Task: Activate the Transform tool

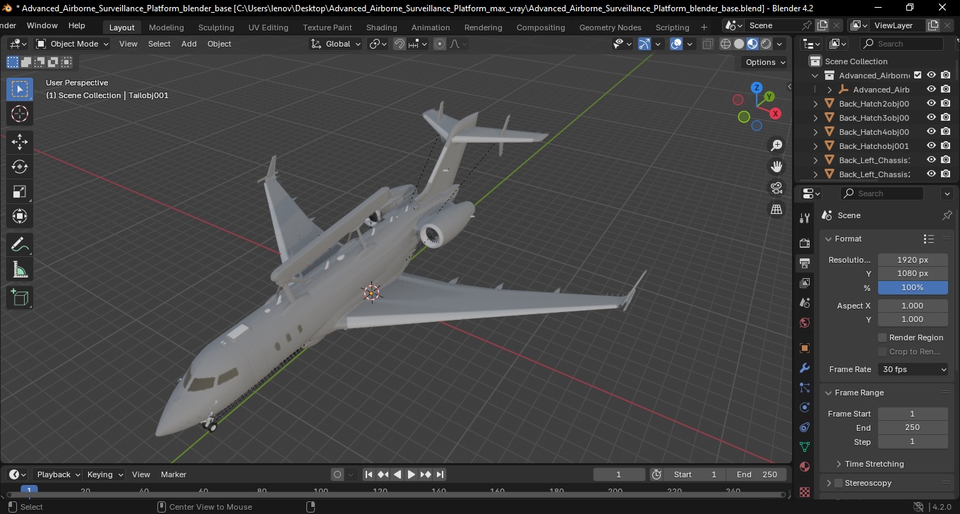Action: click(20, 217)
